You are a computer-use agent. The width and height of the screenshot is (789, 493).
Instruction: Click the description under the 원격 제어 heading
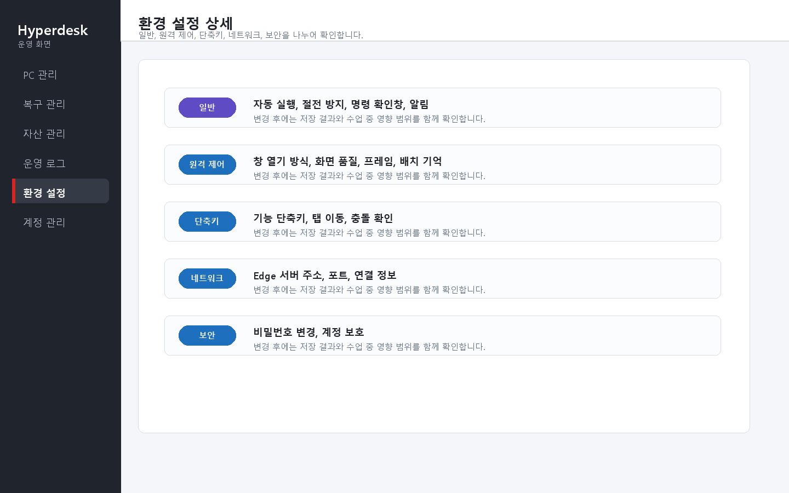[369, 176]
